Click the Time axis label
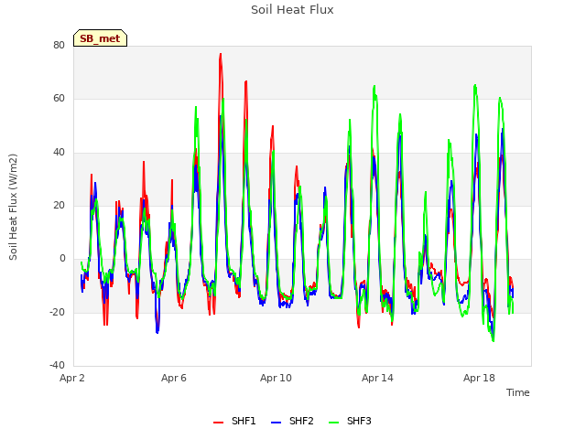 click(518, 392)
